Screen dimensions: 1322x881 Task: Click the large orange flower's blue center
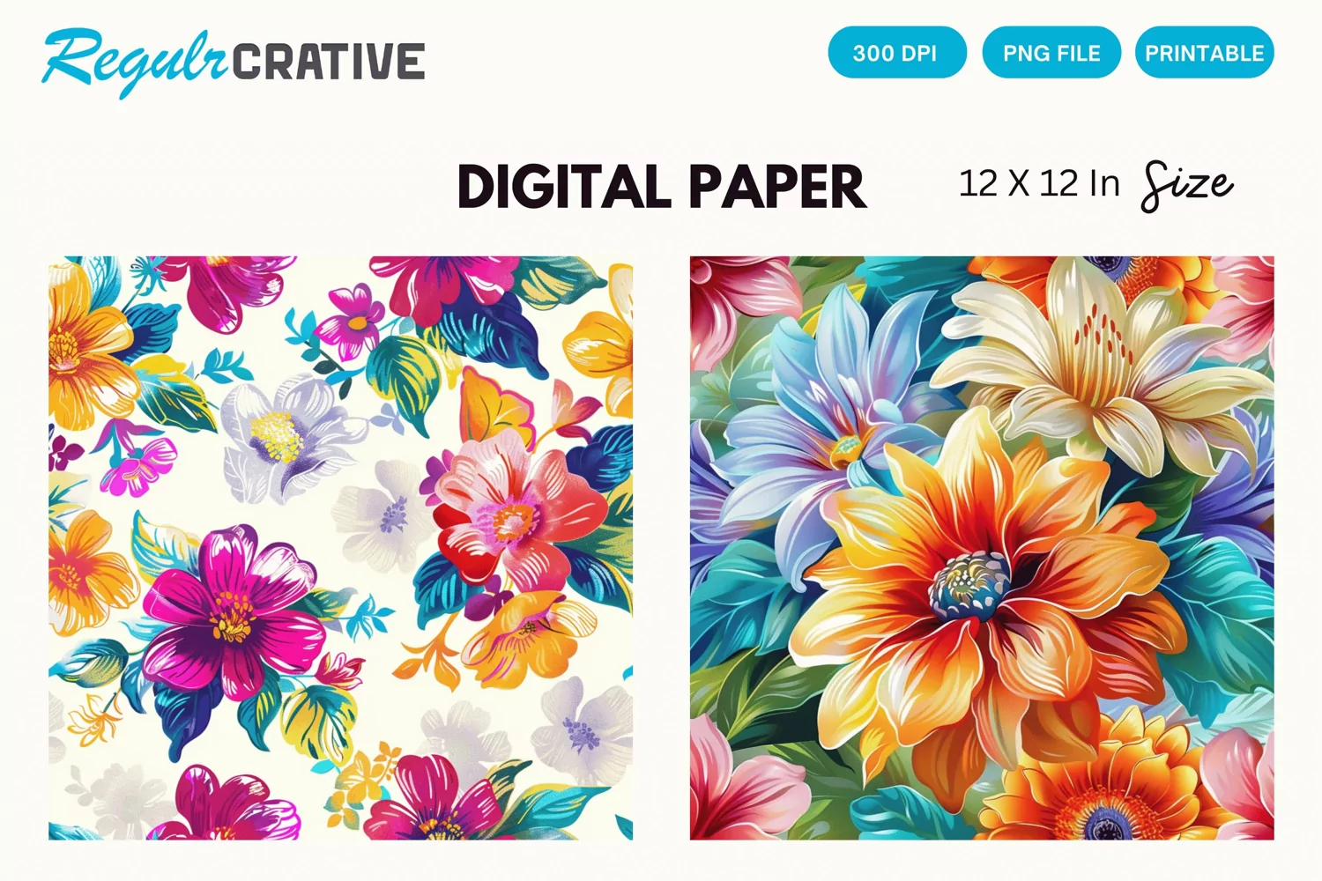(970, 583)
